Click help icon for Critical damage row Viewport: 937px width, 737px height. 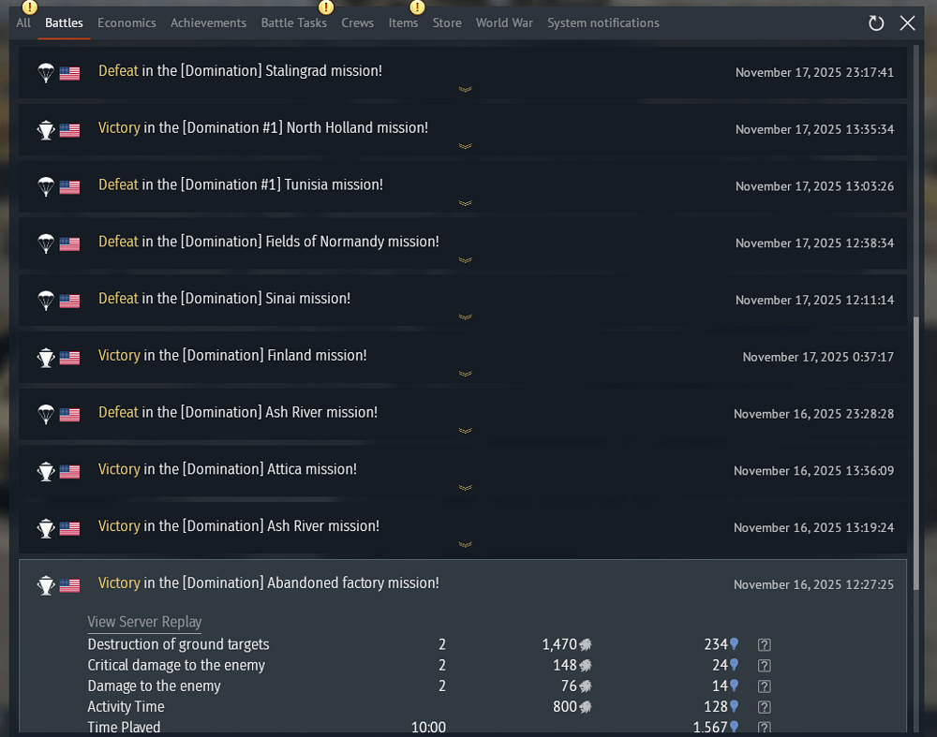(765, 666)
